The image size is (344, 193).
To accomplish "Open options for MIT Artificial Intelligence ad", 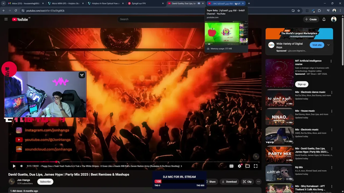I will (331, 61).
